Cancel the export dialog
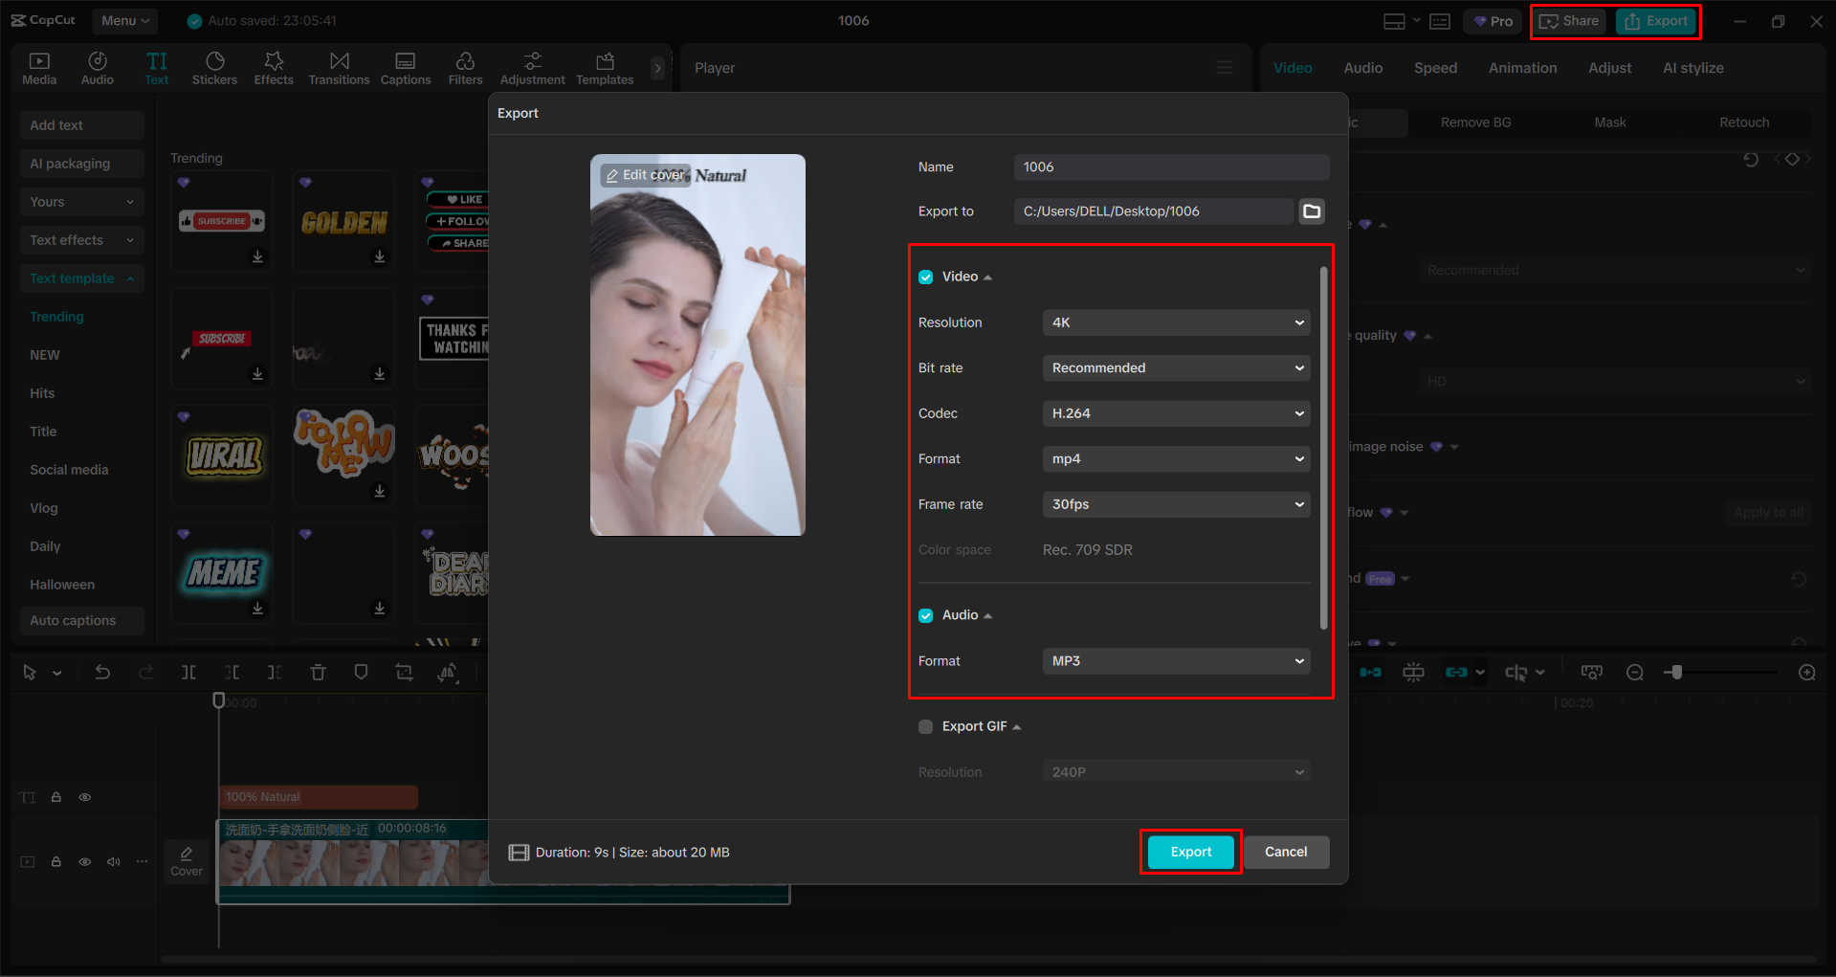Screen dimensions: 1836x977 tap(1286, 852)
